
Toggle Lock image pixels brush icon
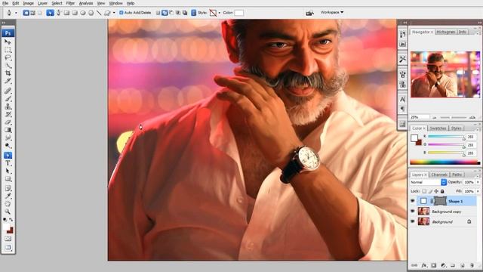(x=430, y=191)
